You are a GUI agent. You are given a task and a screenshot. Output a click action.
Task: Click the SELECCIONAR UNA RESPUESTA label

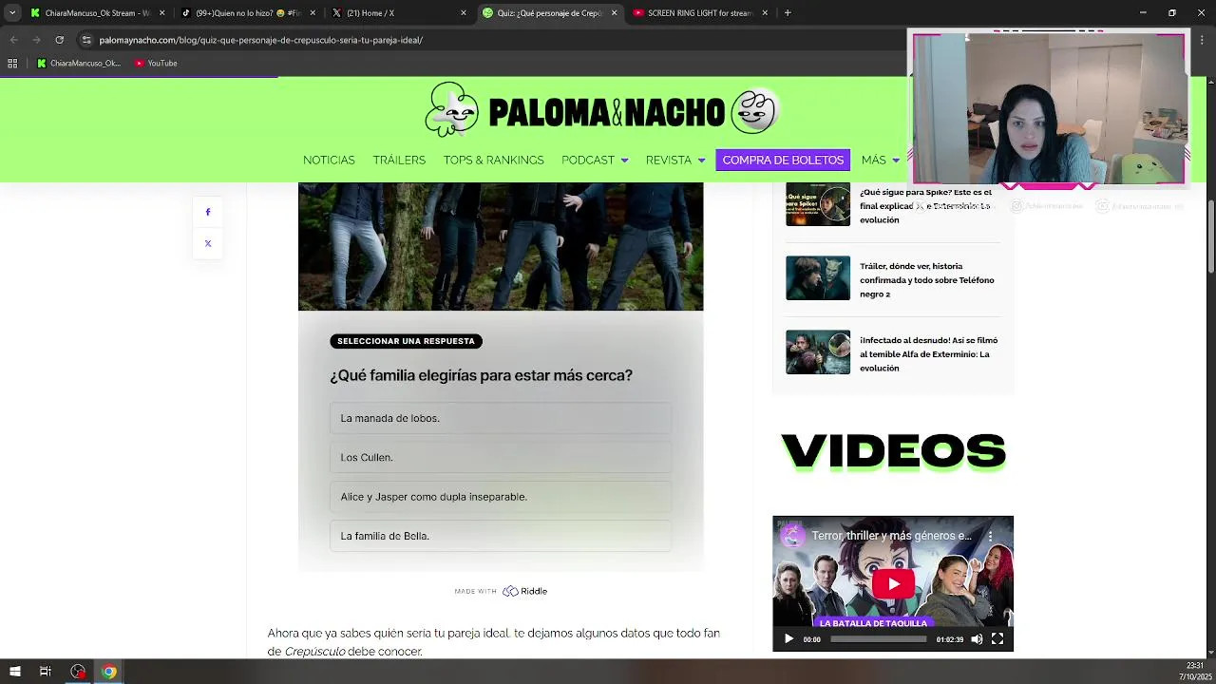tap(406, 341)
